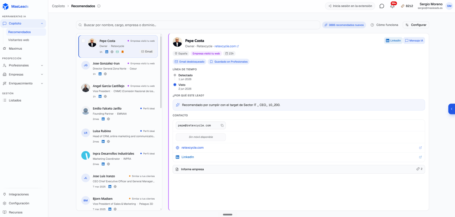
Task: Click the link count icon in Informe empresa
Action: click(418, 169)
